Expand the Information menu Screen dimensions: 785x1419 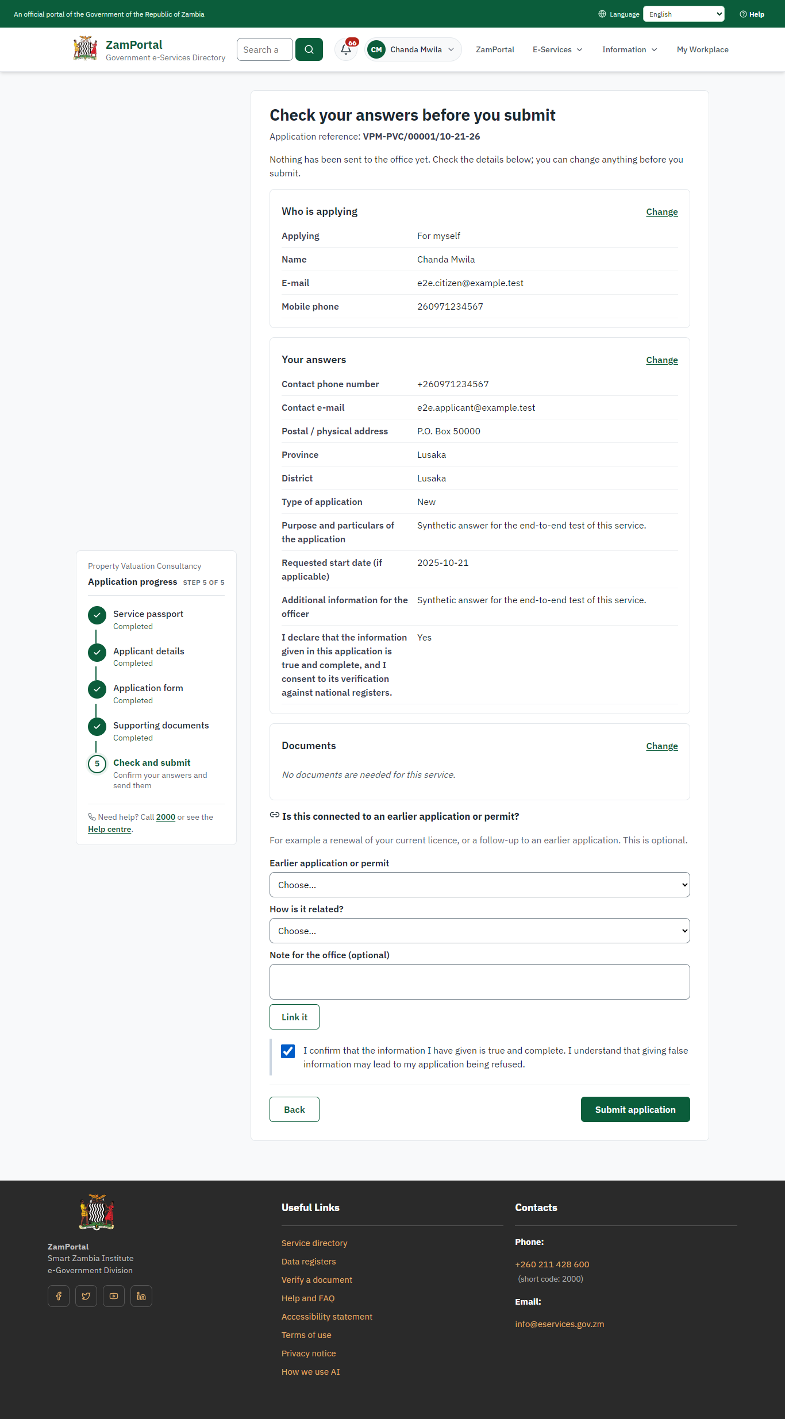click(x=629, y=49)
